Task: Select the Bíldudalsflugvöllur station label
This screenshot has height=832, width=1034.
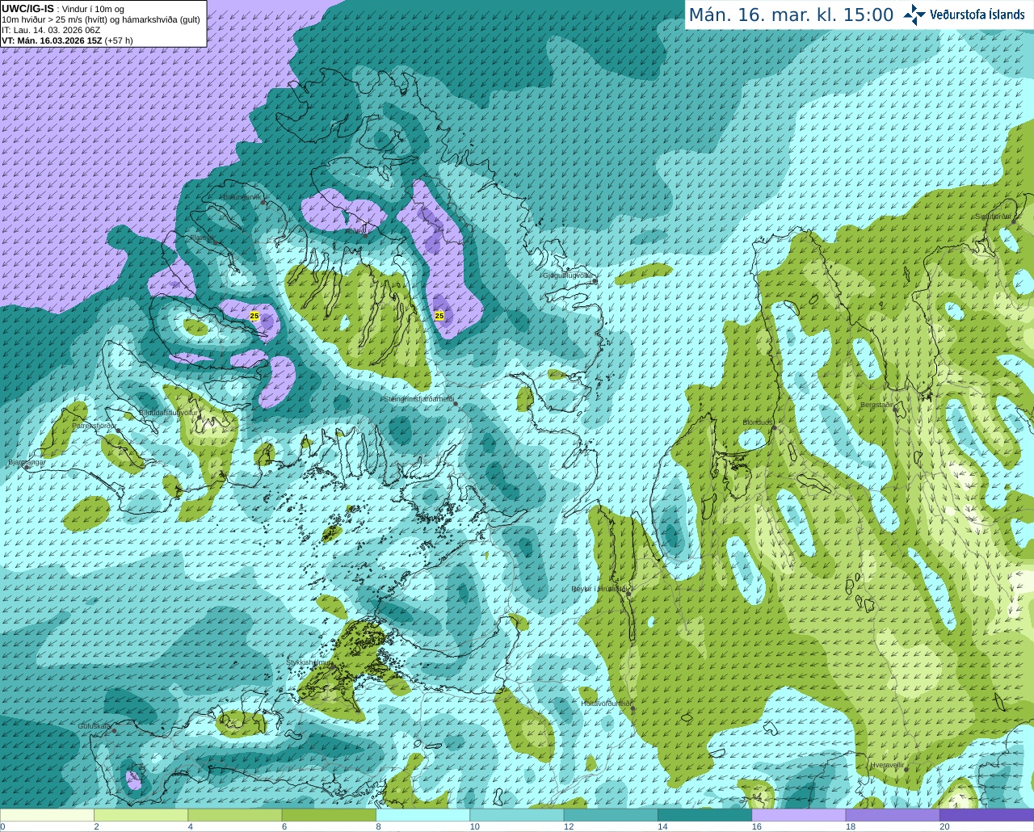Action: pyautogui.click(x=168, y=412)
